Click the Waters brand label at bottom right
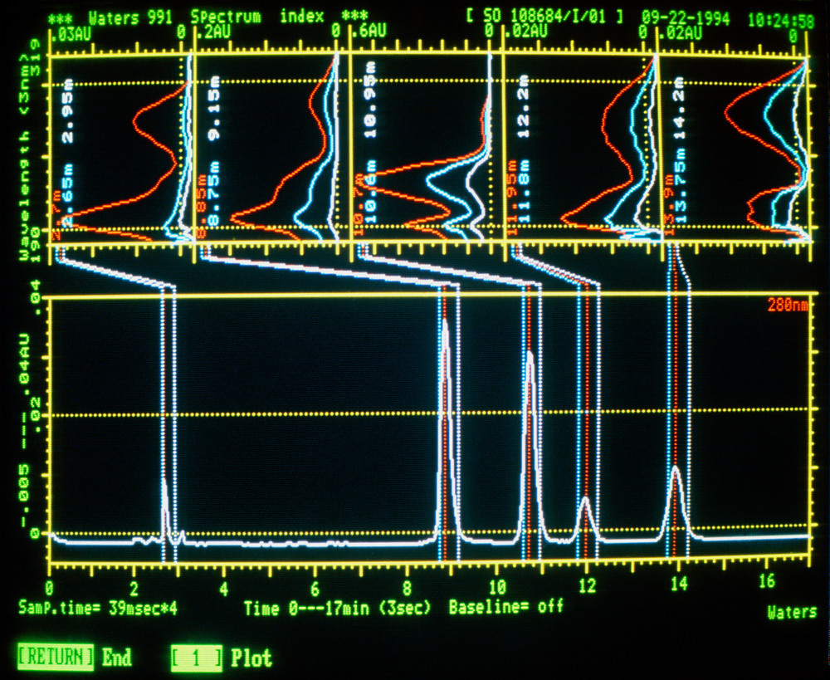This screenshot has width=830, height=680. click(x=792, y=612)
